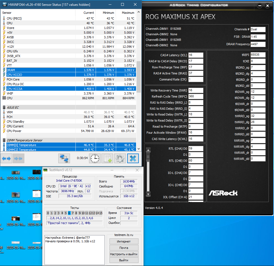Image resolution: width=274 pixels, height=266 pixels.
Task: Click the testmem.tz.ru link label
Action: (x=124, y=235)
